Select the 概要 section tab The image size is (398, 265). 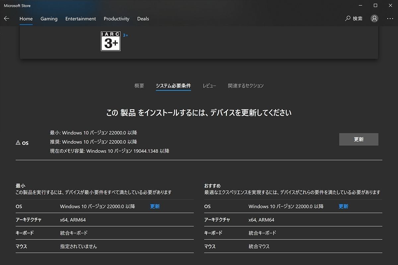pyautogui.click(x=139, y=86)
